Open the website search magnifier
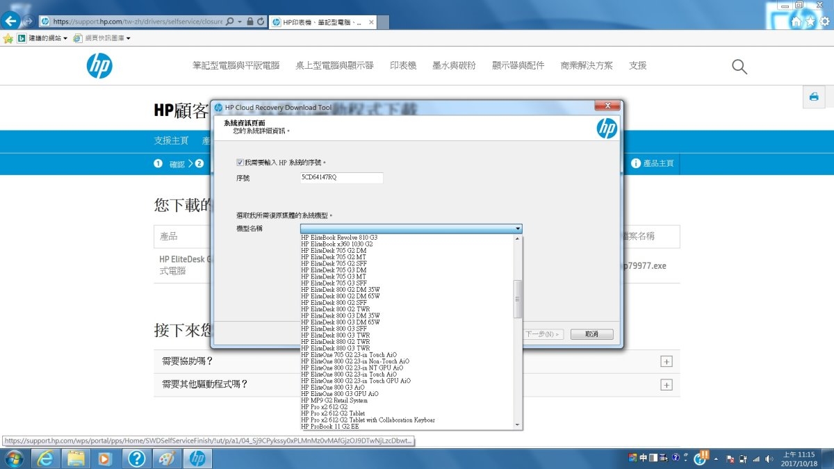This screenshot has height=469, width=834. click(739, 66)
